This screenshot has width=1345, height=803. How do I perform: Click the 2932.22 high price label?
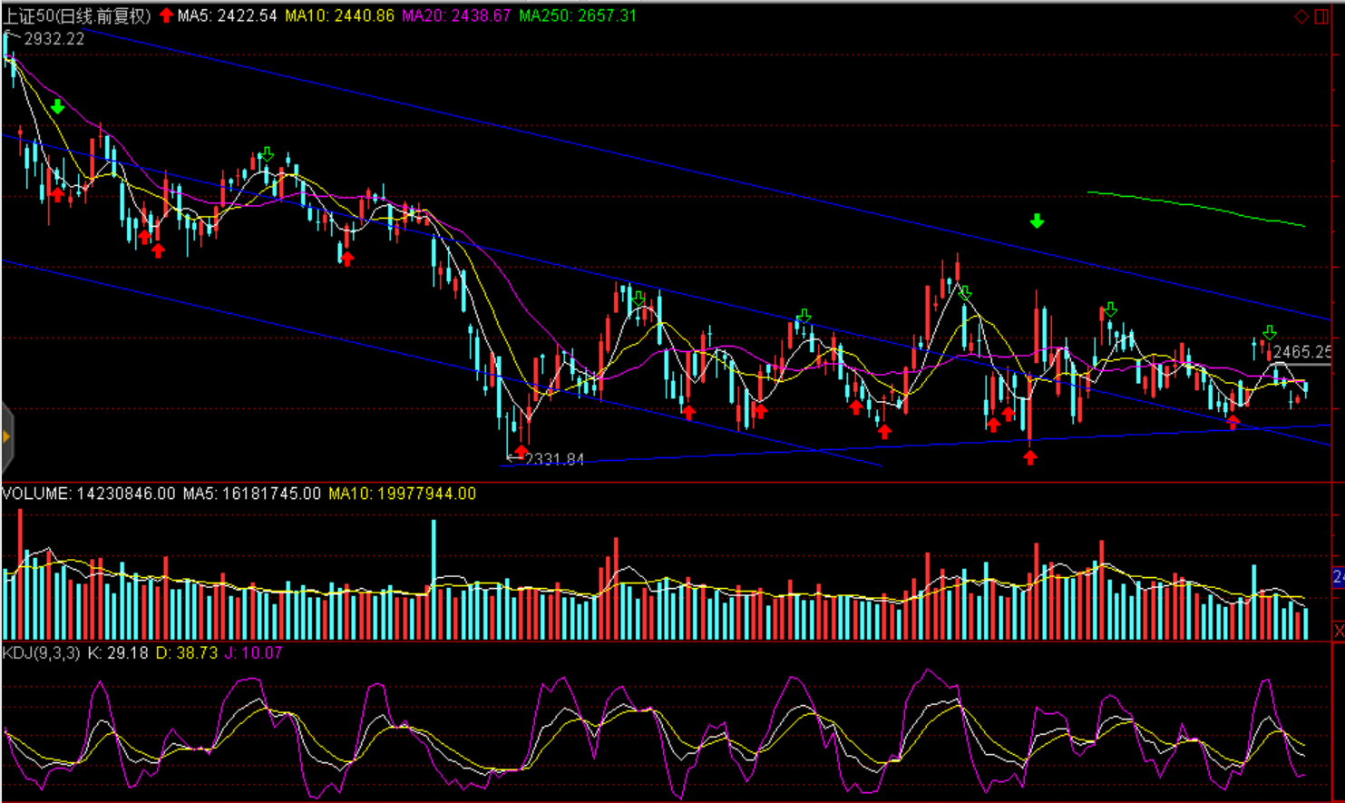coord(54,38)
